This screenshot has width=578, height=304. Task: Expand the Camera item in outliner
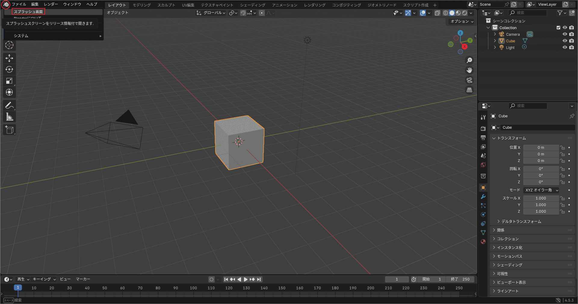pos(495,34)
